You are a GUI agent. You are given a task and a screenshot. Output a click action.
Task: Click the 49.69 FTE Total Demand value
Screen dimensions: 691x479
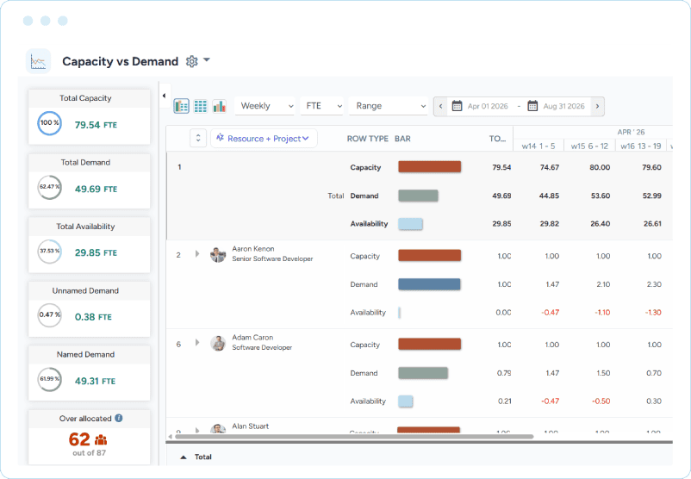[96, 189]
